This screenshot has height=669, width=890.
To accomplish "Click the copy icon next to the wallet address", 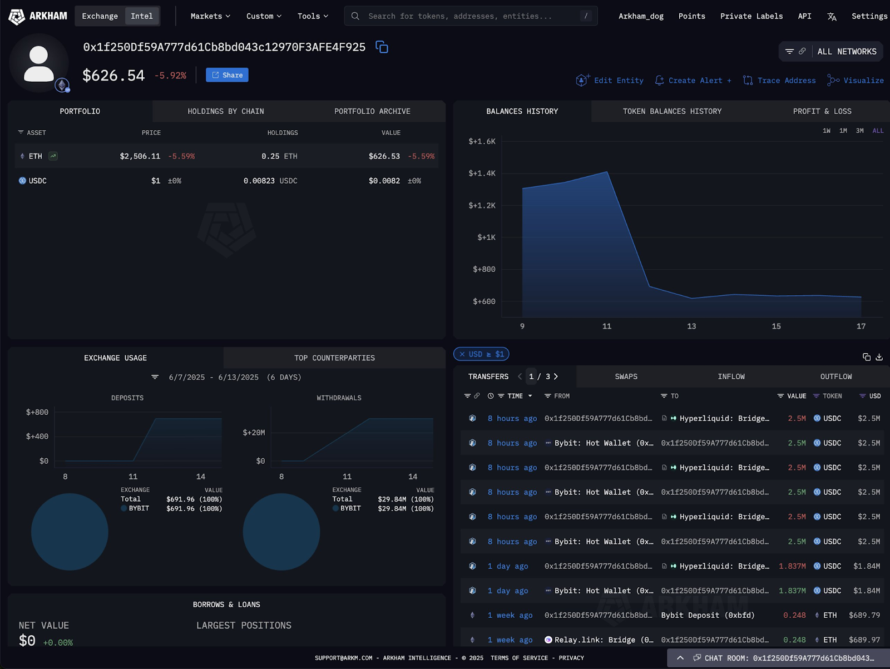I will (382, 47).
